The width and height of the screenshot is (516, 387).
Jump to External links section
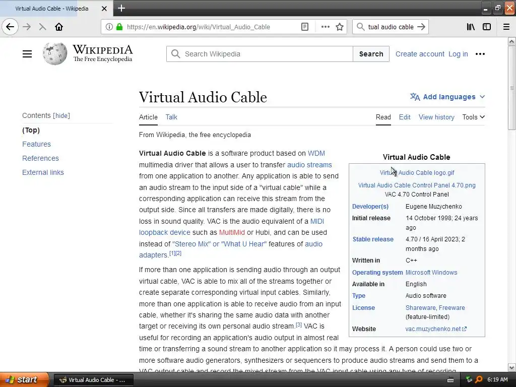coord(43,172)
